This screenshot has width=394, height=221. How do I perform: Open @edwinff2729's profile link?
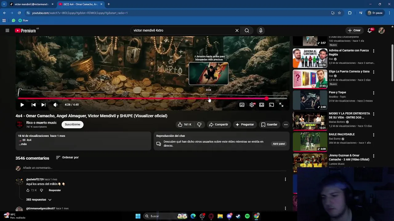[35, 179]
